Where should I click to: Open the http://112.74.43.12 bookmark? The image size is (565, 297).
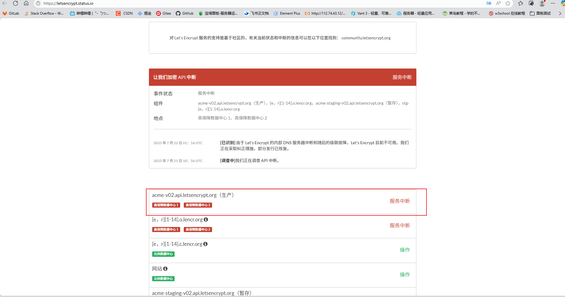[325, 13]
